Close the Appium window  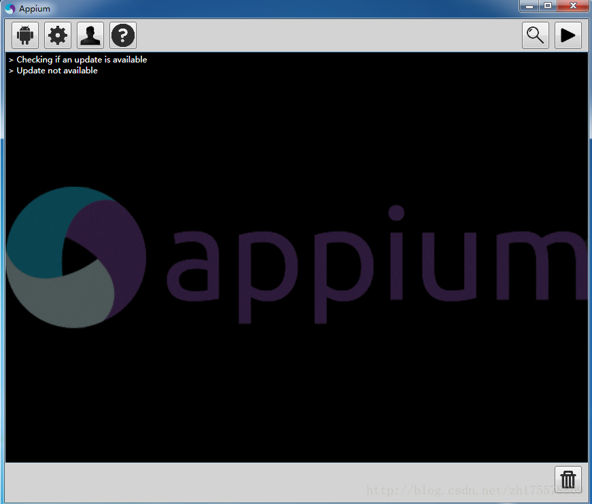pyautogui.click(x=573, y=6)
